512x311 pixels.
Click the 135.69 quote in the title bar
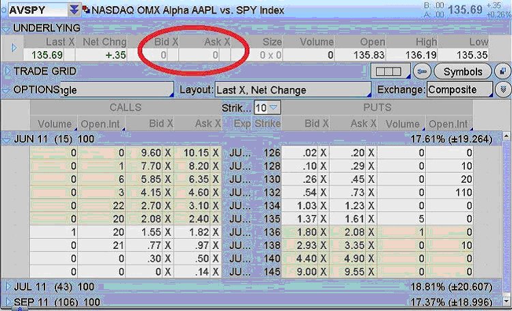[x=466, y=10]
